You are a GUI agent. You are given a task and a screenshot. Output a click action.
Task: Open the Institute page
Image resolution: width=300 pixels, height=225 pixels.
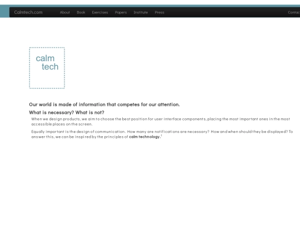[141, 12]
